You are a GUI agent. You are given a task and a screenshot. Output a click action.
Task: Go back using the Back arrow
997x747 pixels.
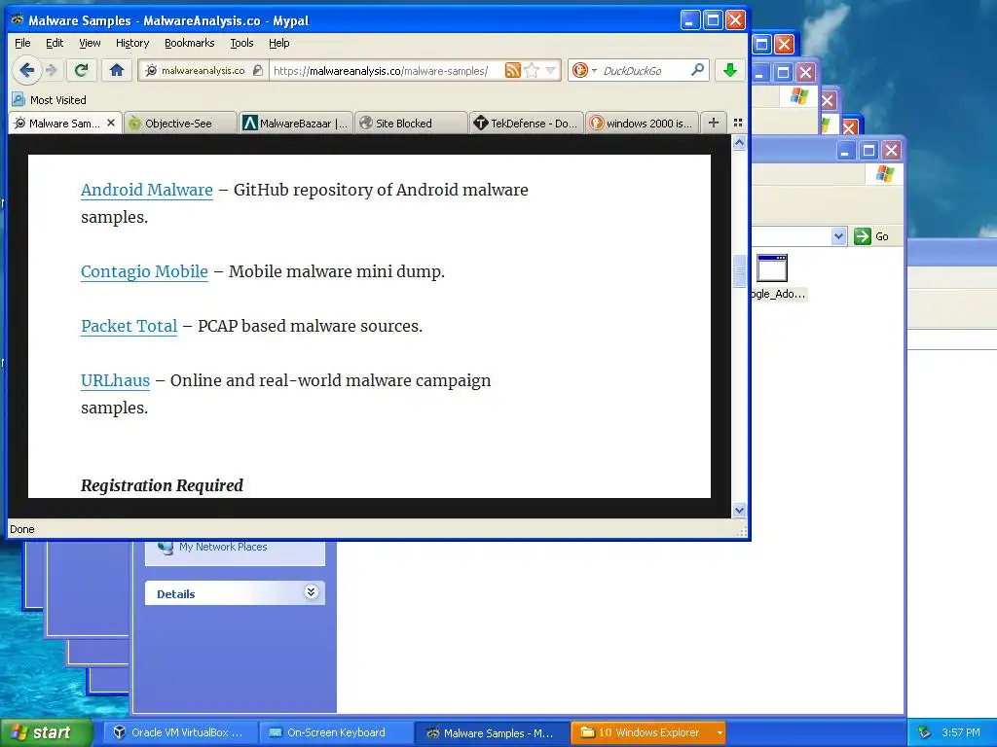(x=26, y=70)
